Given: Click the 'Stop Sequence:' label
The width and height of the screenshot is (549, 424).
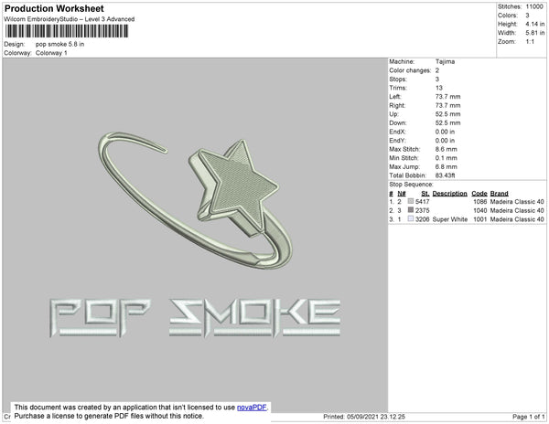Looking at the screenshot, I should [x=411, y=185].
